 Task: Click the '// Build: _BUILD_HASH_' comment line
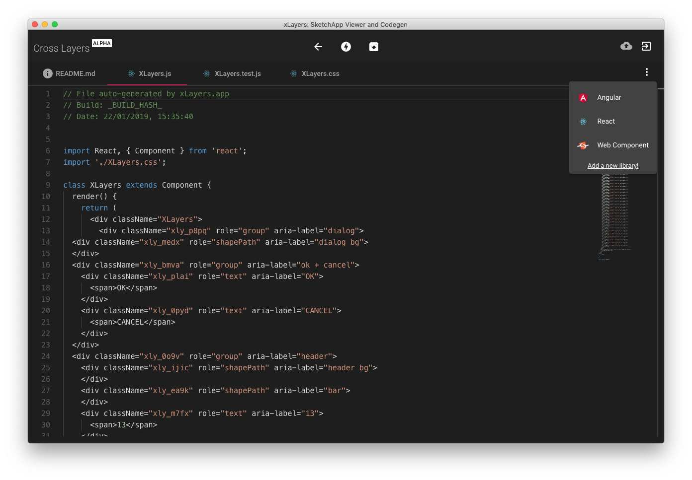tap(112, 105)
